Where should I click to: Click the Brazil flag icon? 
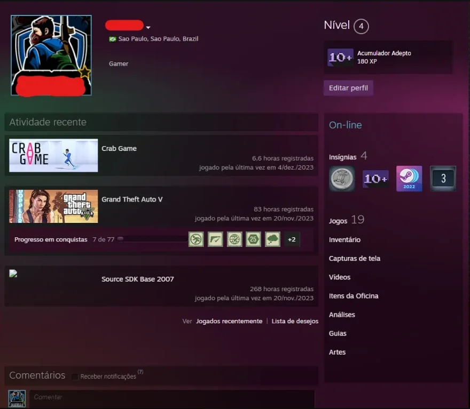[x=113, y=39]
